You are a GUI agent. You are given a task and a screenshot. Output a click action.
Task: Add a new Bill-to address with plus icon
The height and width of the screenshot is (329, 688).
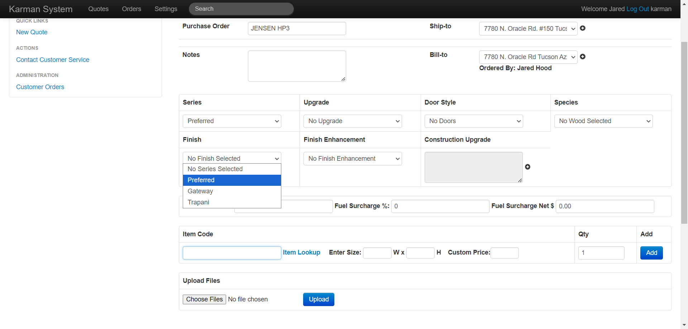click(x=583, y=57)
